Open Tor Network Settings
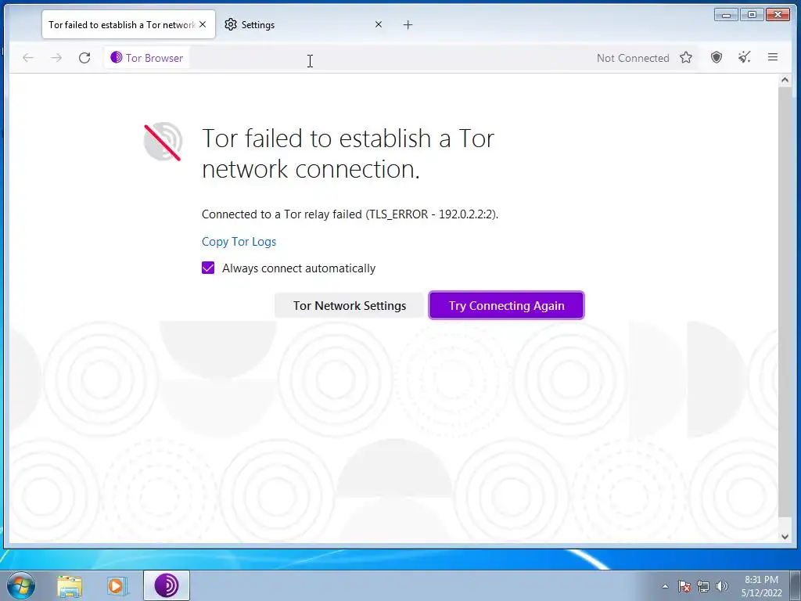The image size is (801, 601). point(350,306)
